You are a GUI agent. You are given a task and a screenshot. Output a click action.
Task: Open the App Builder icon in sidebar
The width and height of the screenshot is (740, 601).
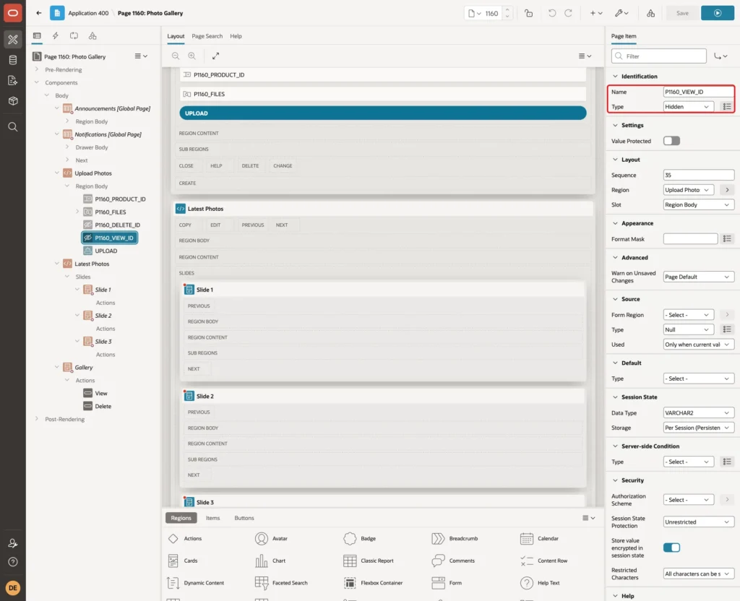pos(13,39)
